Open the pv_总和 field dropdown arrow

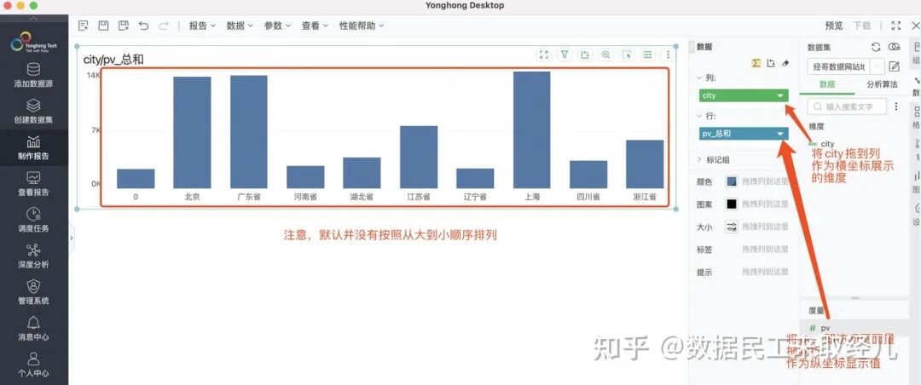point(780,134)
